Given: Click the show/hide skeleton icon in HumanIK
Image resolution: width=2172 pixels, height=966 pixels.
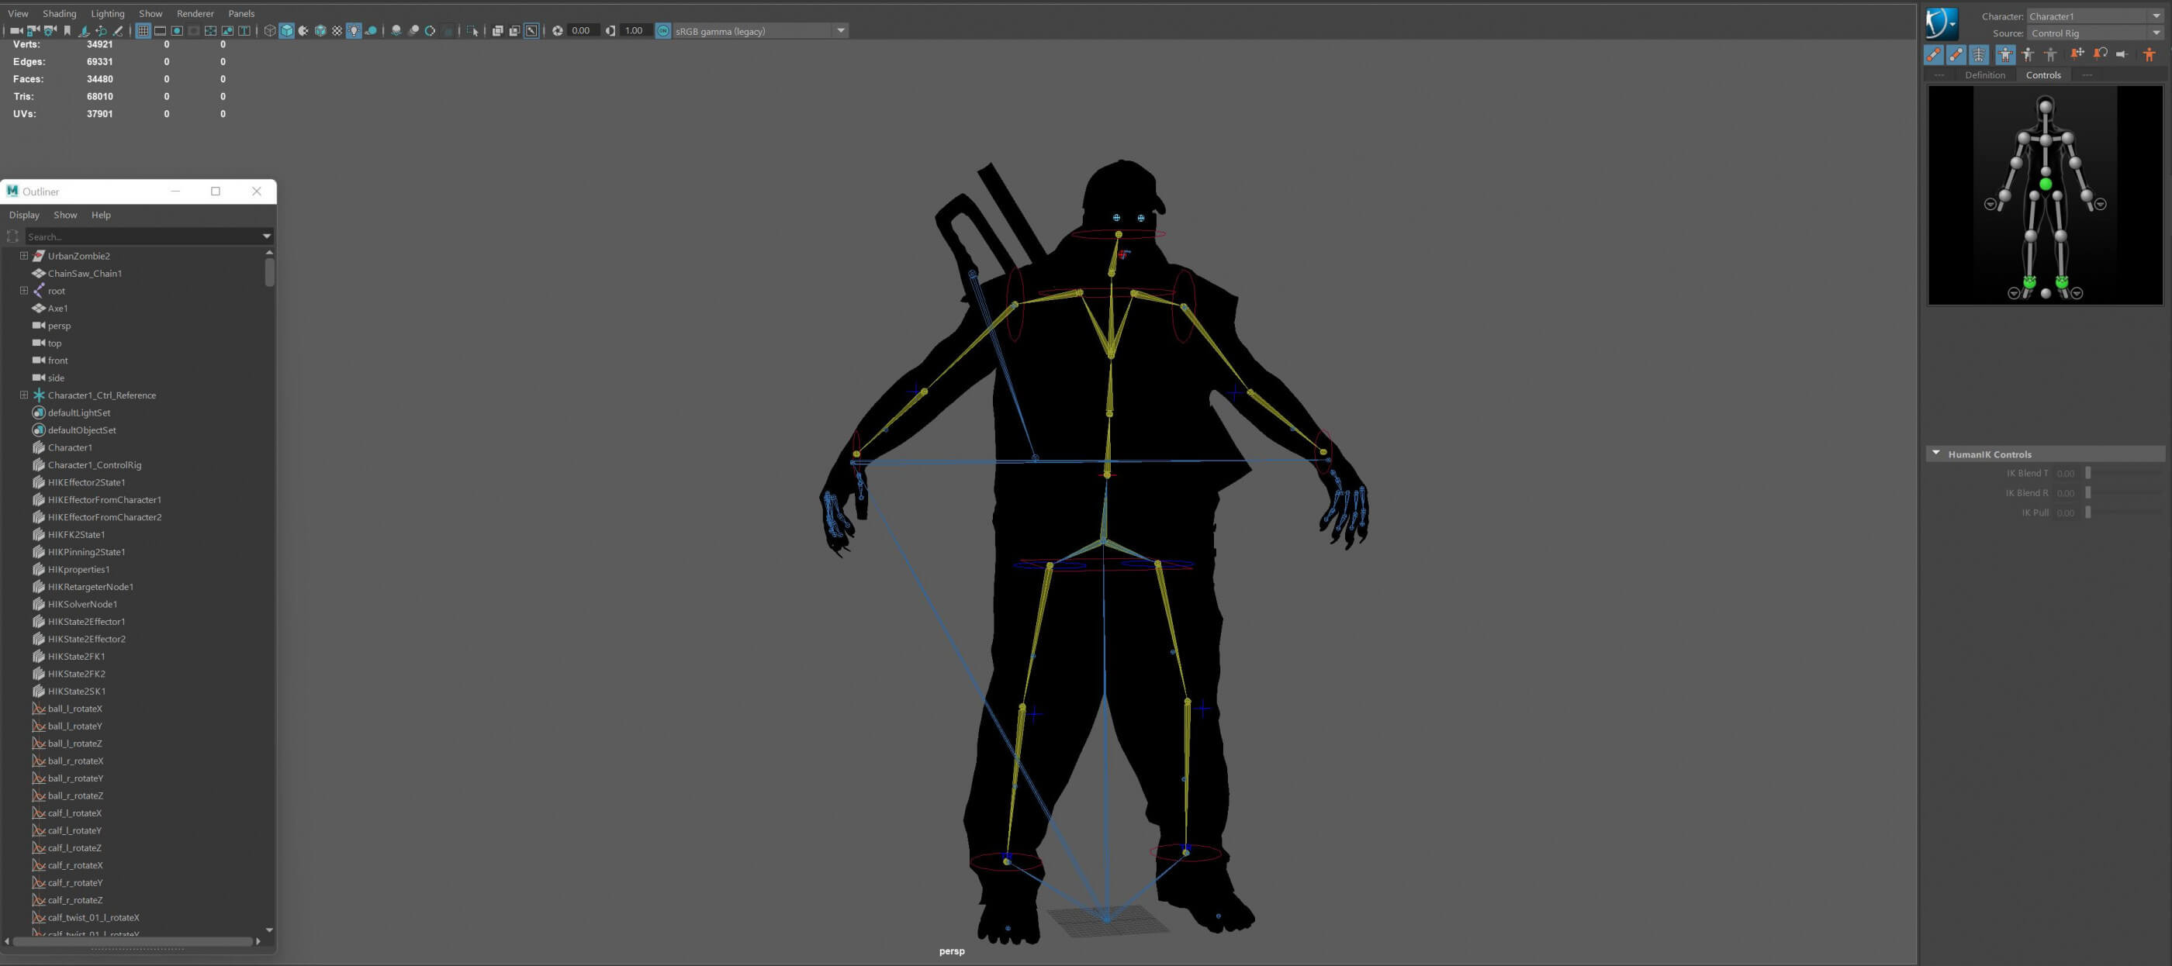Looking at the screenshot, I should (1979, 55).
